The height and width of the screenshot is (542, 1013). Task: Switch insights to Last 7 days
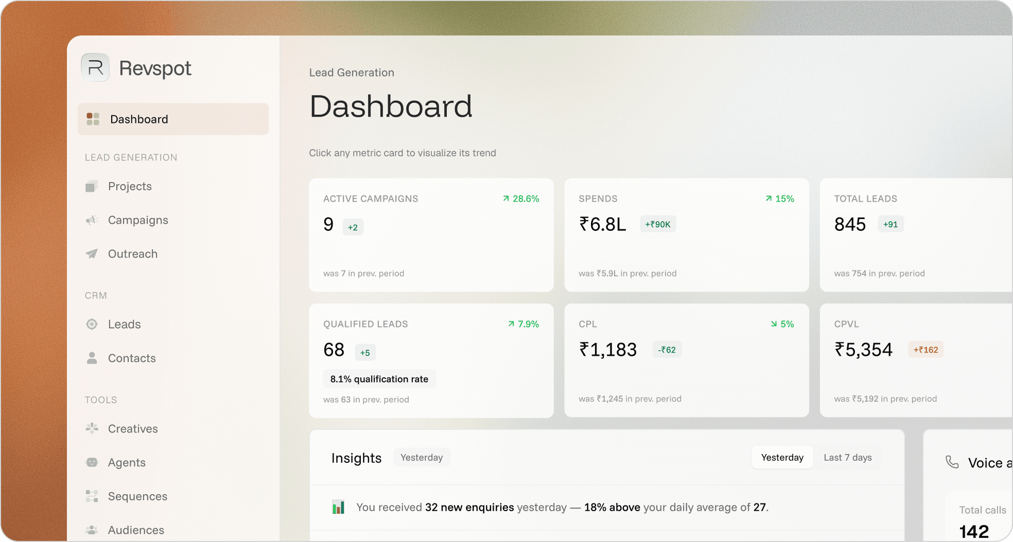[x=847, y=457]
